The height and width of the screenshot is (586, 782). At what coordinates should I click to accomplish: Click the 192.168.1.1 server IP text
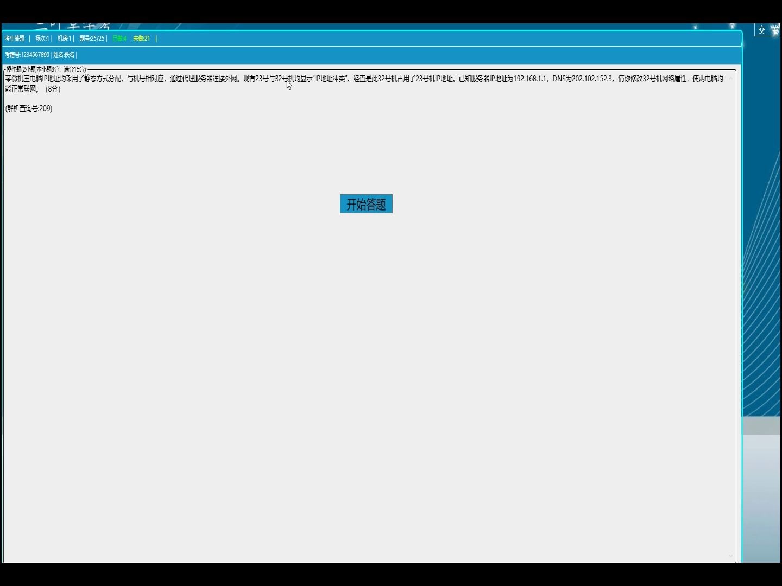coord(530,79)
